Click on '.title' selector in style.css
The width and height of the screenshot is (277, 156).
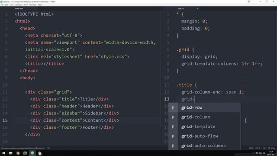pos(184,85)
